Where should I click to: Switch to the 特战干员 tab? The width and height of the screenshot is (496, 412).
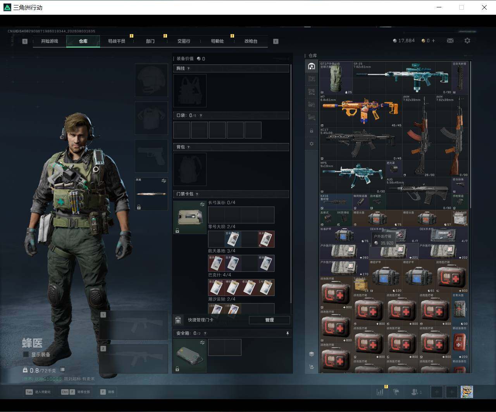pos(117,41)
